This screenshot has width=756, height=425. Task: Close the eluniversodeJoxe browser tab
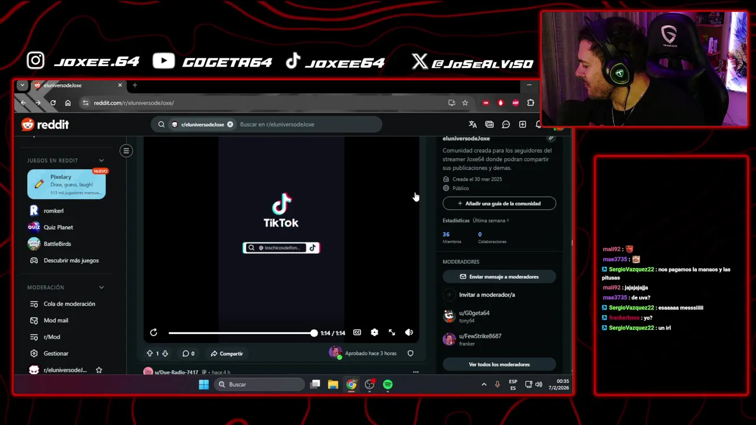coord(120,86)
